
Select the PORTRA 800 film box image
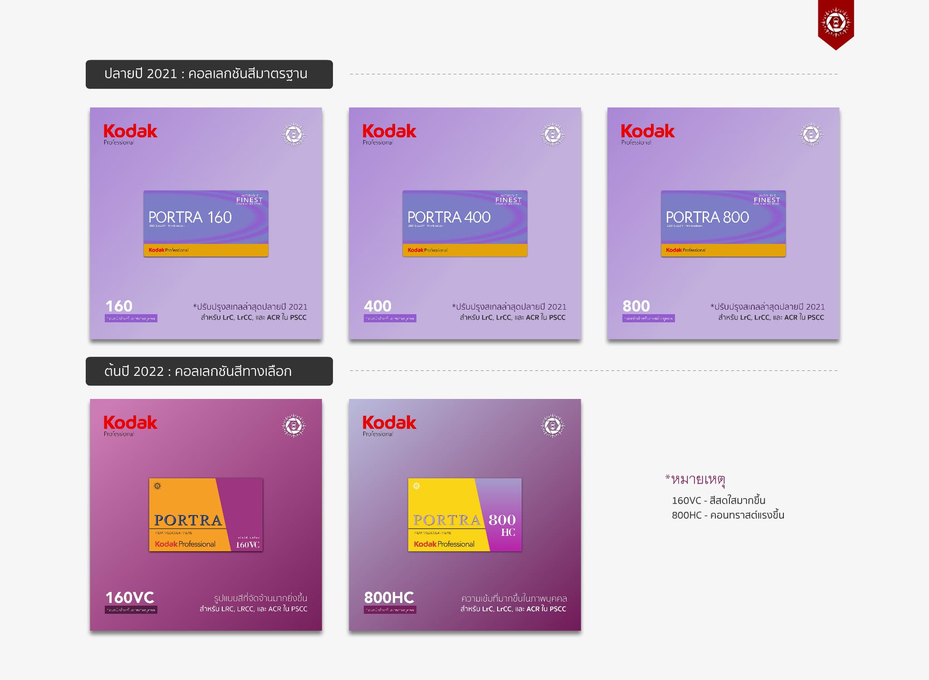[x=724, y=223]
